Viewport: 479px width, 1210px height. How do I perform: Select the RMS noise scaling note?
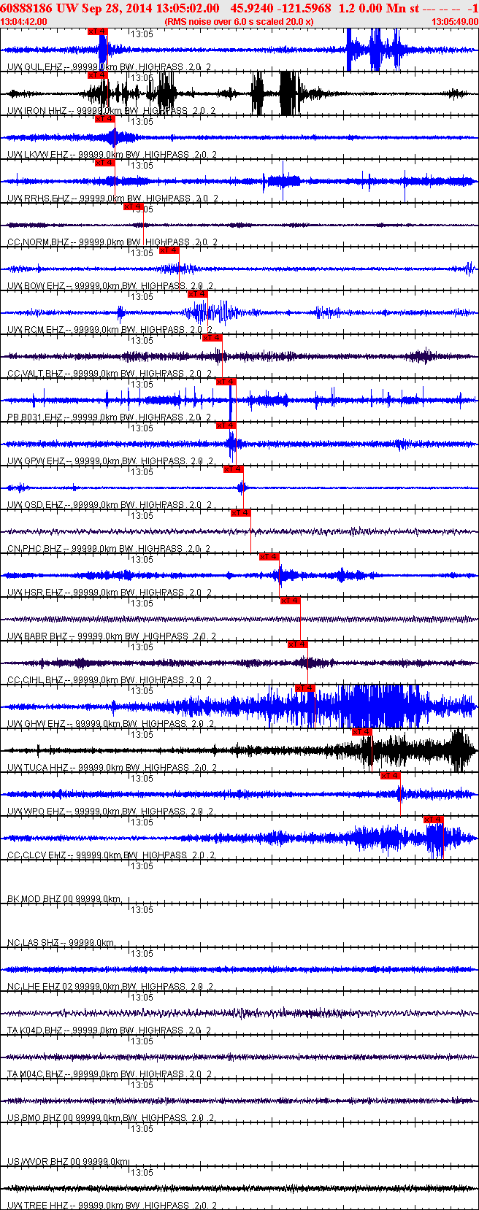239,22
